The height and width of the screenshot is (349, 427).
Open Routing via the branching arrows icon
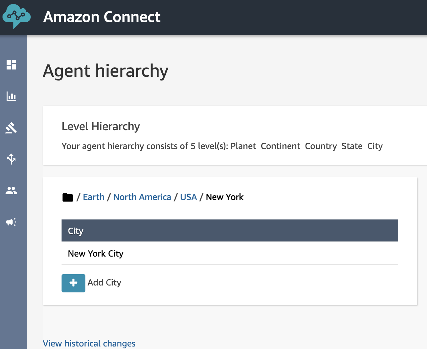pyautogui.click(x=11, y=159)
